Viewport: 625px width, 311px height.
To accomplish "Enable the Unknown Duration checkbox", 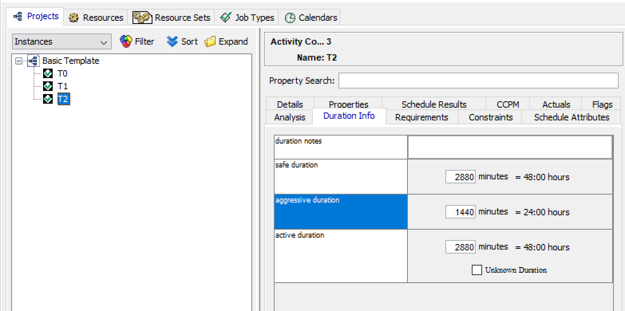I will tap(477, 270).
